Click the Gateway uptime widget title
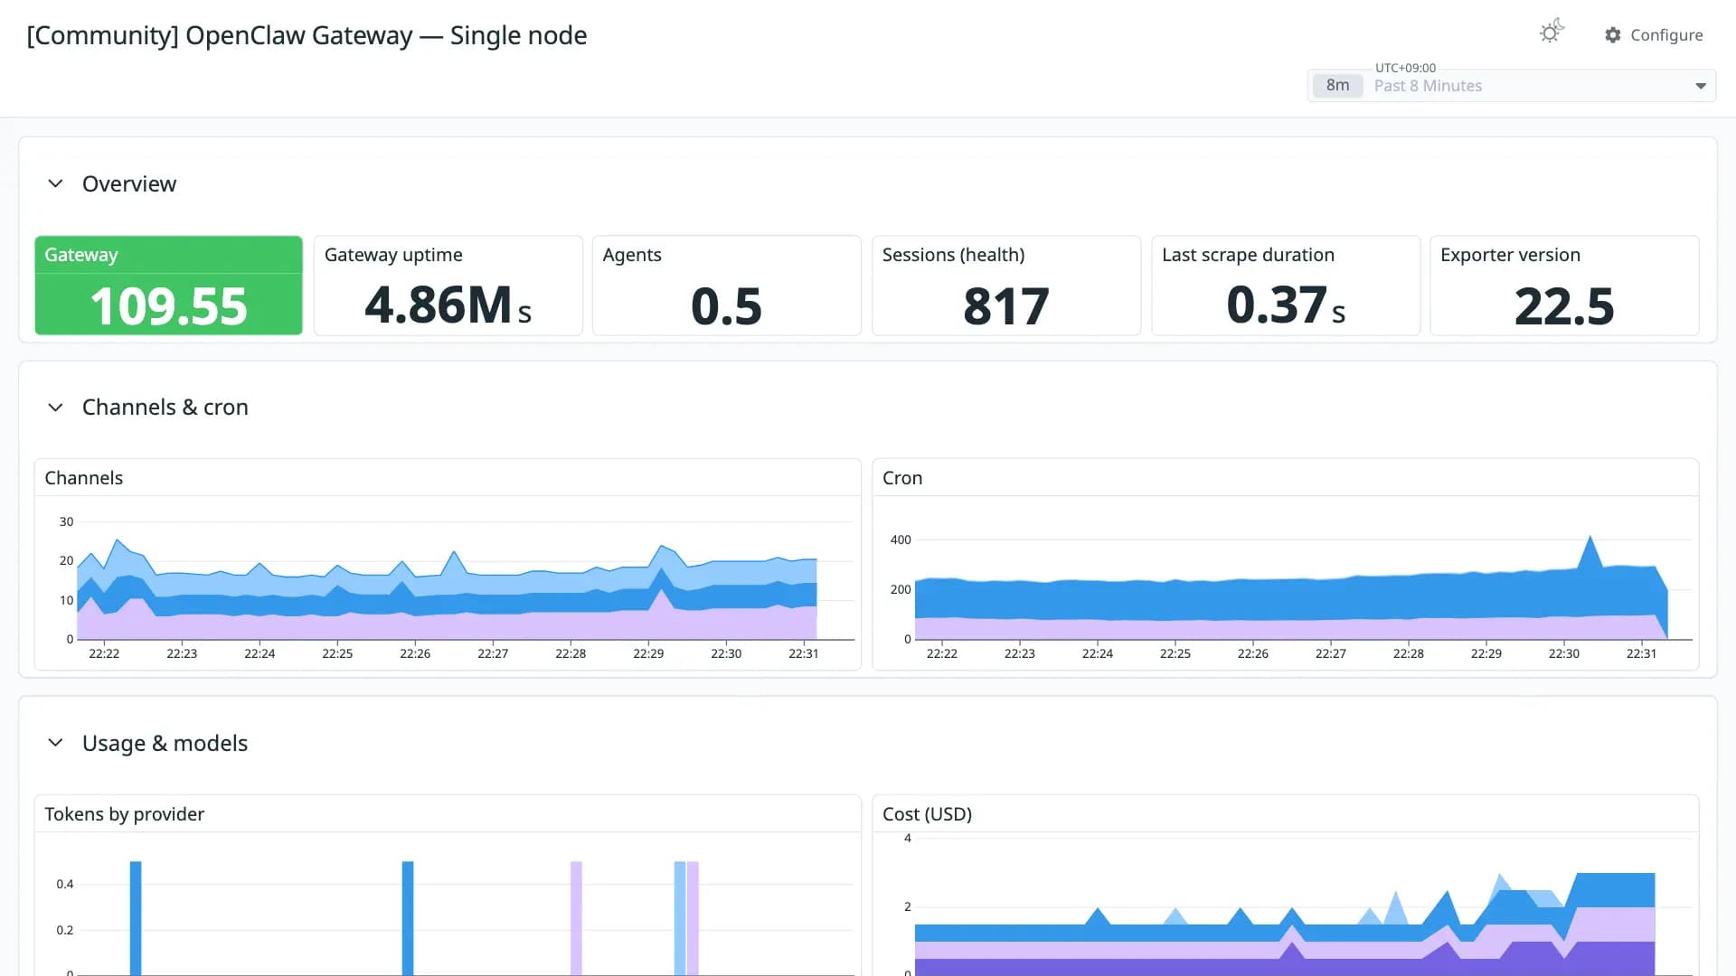Screen dimensions: 1736x976 coord(393,255)
